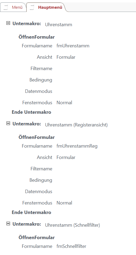Click the fmUhrenstammReg form name value
Screen dimensions: 136x255
point(77,146)
